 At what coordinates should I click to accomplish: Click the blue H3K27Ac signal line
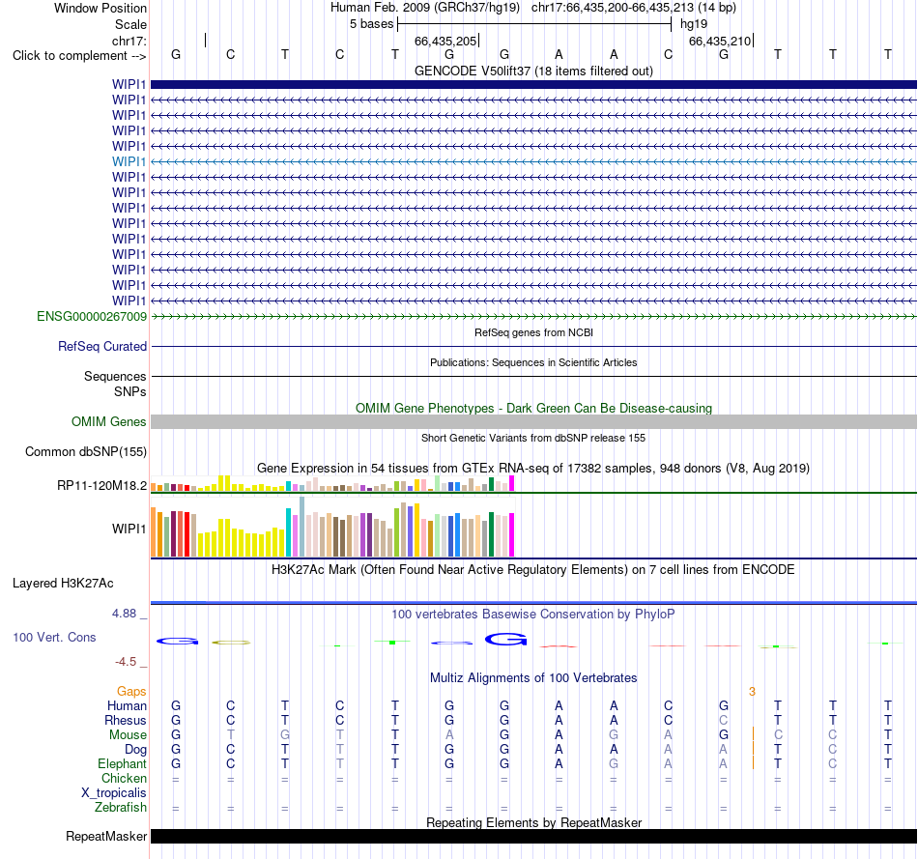click(533, 603)
